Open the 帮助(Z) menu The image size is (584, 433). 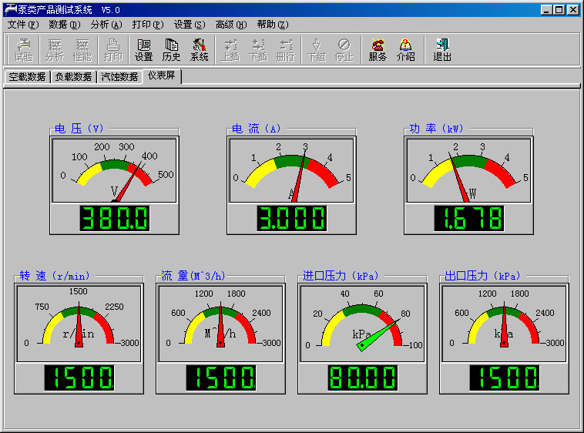click(273, 25)
